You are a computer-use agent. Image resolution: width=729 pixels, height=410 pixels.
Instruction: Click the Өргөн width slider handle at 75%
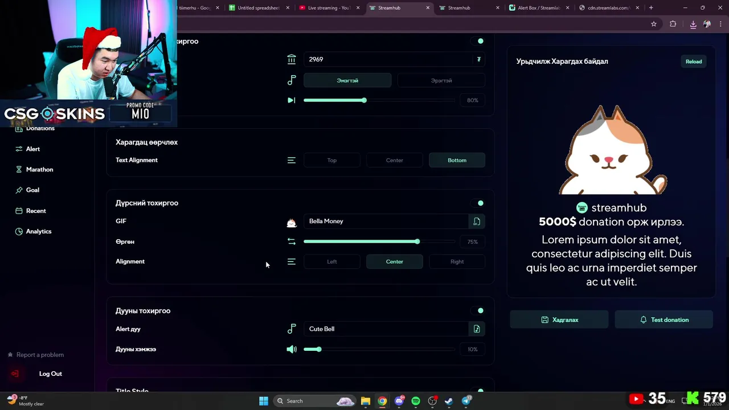[x=417, y=241]
